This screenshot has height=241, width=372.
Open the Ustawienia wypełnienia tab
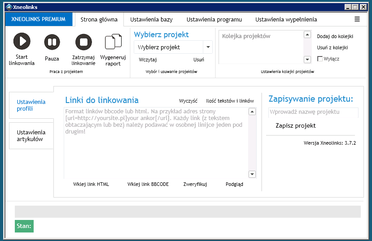286,19
